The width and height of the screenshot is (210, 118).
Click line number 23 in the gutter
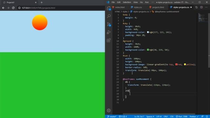point(117,79)
